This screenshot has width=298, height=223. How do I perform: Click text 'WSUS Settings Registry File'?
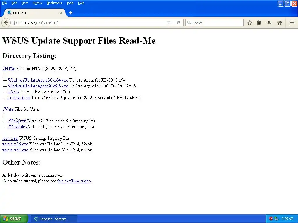[x=44, y=138]
